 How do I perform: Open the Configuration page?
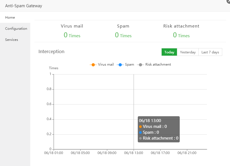click(16, 29)
